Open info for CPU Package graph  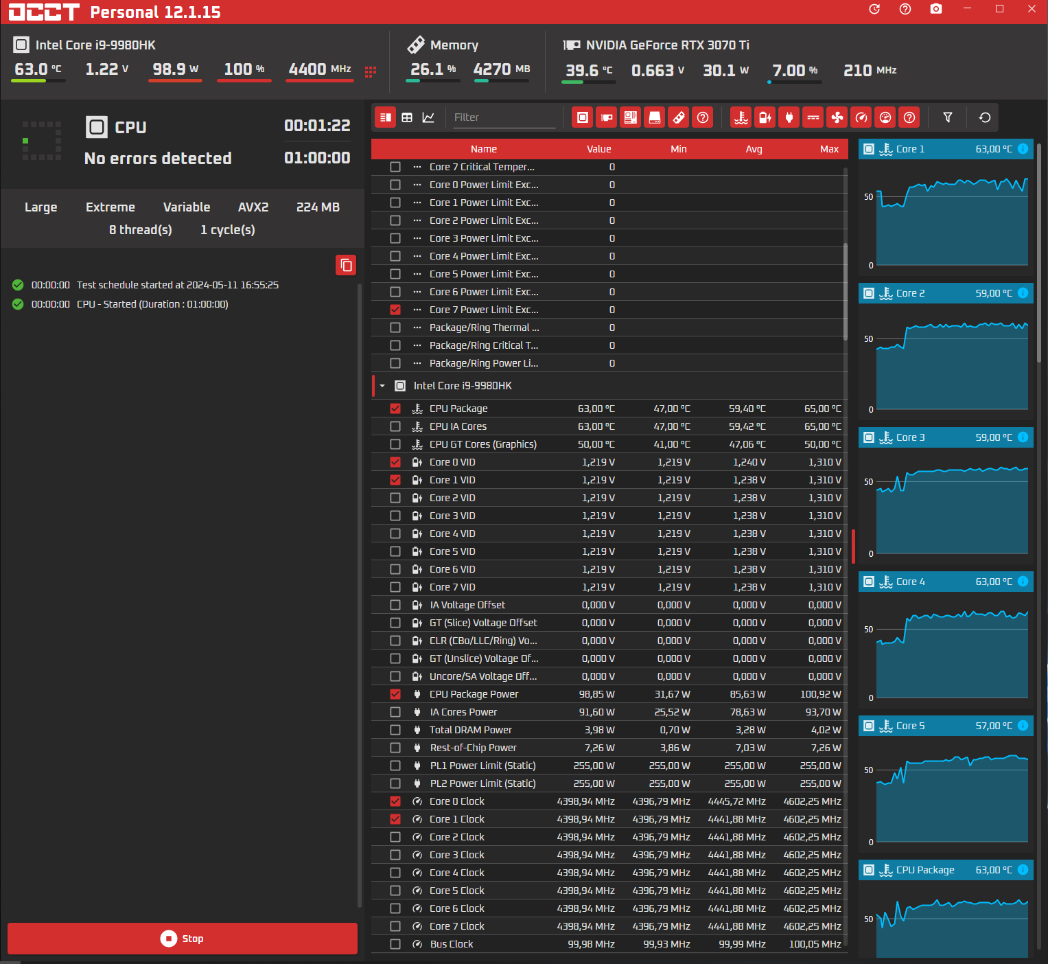1023,870
